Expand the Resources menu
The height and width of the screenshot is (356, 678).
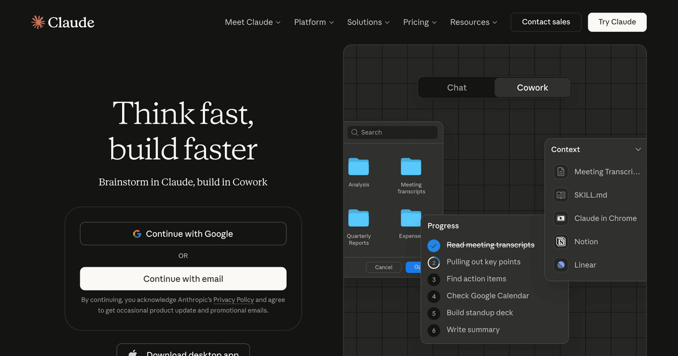pyautogui.click(x=473, y=22)
